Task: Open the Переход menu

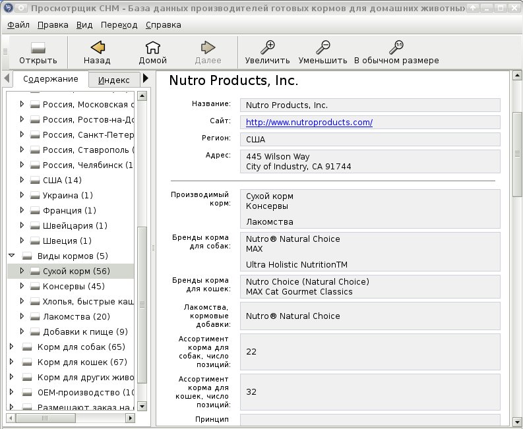Action: [119, 25]
